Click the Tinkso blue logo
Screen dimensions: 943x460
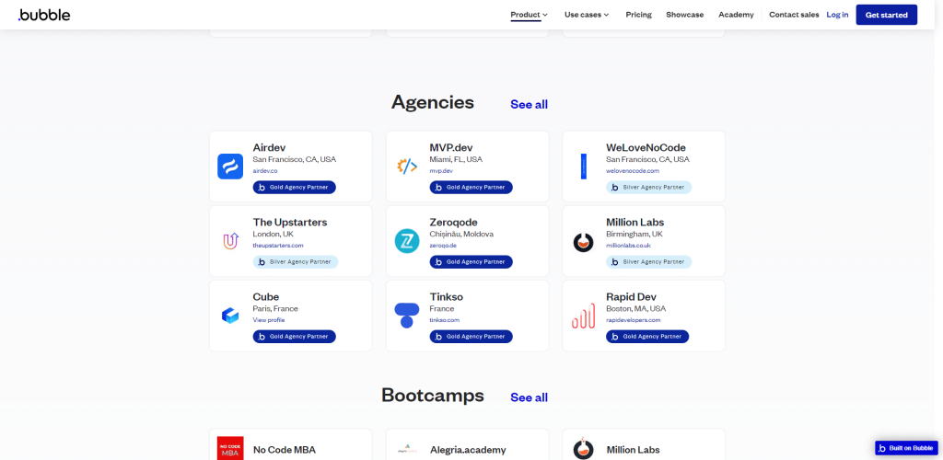click(x=406, y=316)
